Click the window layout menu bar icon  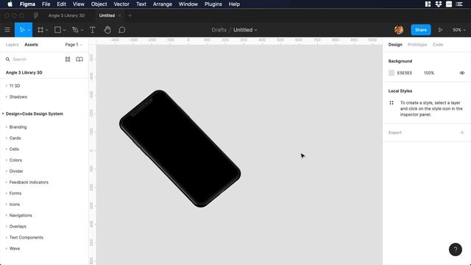click(428, 4)
